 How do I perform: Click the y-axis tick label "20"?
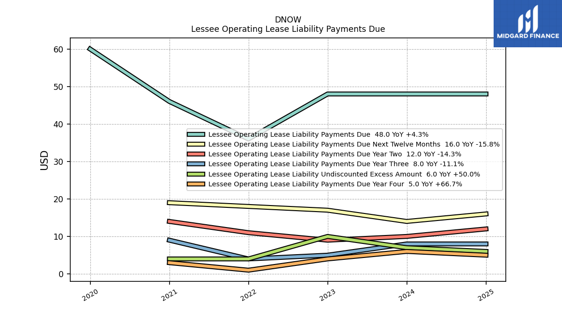[x=59, y=199]
